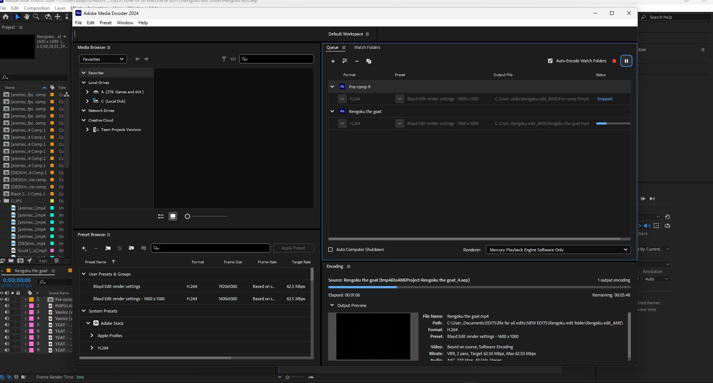713x383 pixels.
Task: Open the Encoding panel menu
Action: (x=349, y=267)
